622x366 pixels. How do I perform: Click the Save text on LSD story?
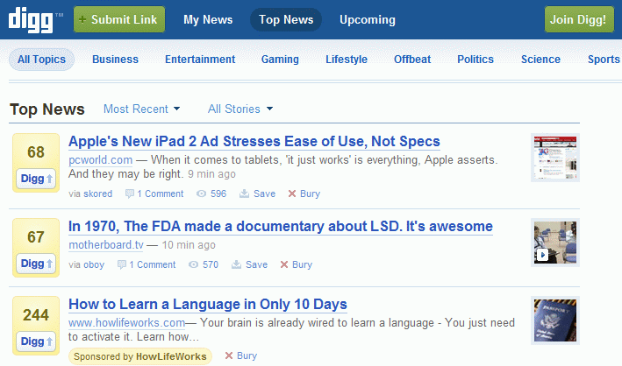256,264
